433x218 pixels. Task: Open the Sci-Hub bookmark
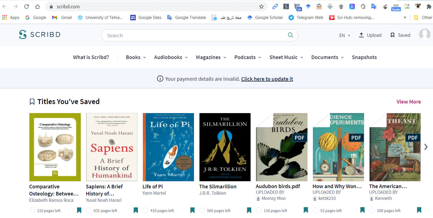(x=352, y=18)
